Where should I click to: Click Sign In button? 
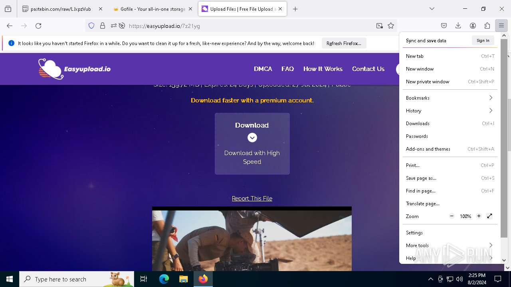483,40
